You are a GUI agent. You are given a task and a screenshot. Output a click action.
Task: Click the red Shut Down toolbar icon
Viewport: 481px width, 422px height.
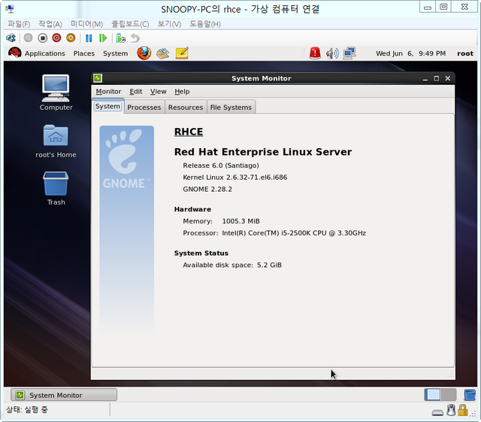point(56,38)
